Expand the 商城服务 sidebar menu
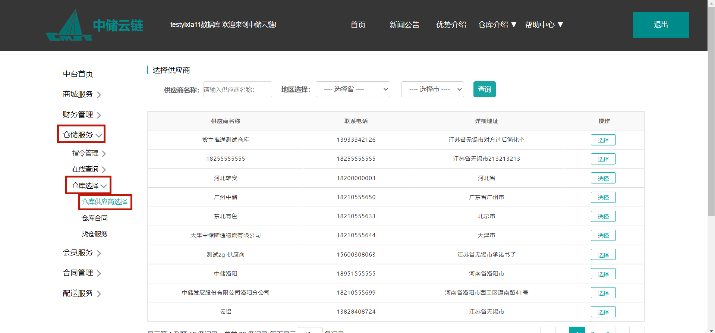Image resolution: width=715 pixels, height=333 pixels. click(82, 94)
